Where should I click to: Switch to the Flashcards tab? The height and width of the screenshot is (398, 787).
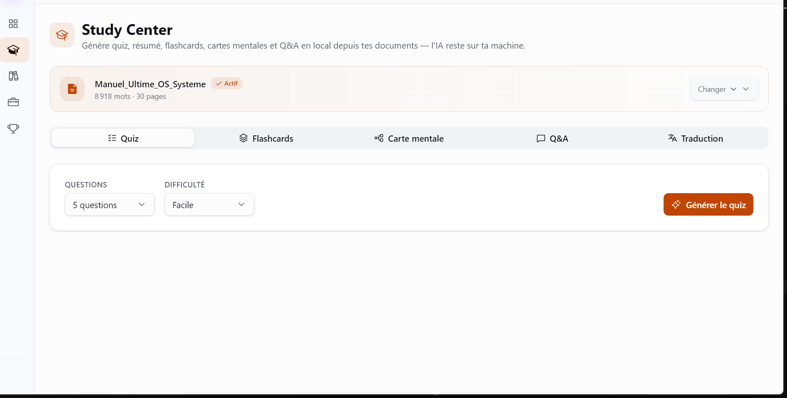266,138
